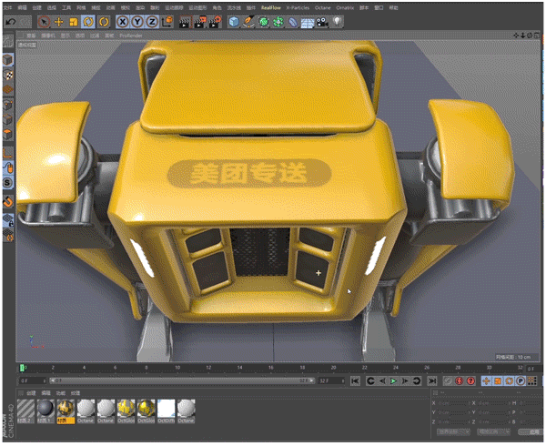Viewport: 546px width, 446px height.
Task: Select the OctDiff material thumbnail
Action: (x=167, y=411)
